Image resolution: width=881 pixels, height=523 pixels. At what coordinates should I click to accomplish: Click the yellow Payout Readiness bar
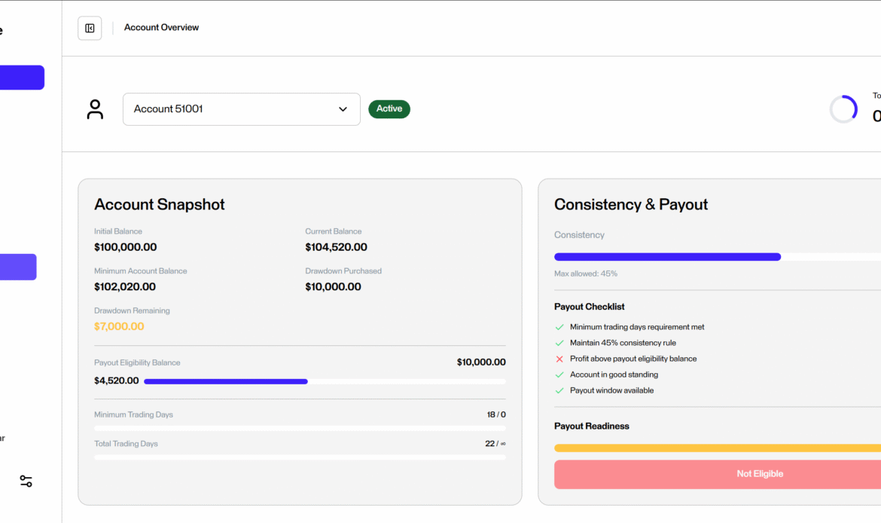[717, 448]
